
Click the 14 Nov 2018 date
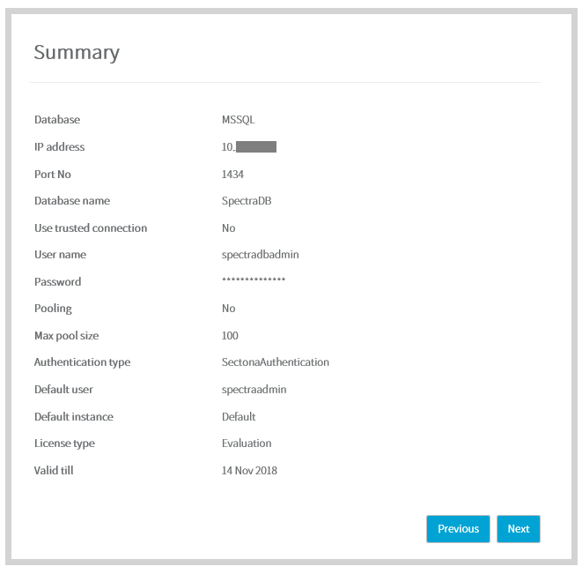tap(249, 471)
